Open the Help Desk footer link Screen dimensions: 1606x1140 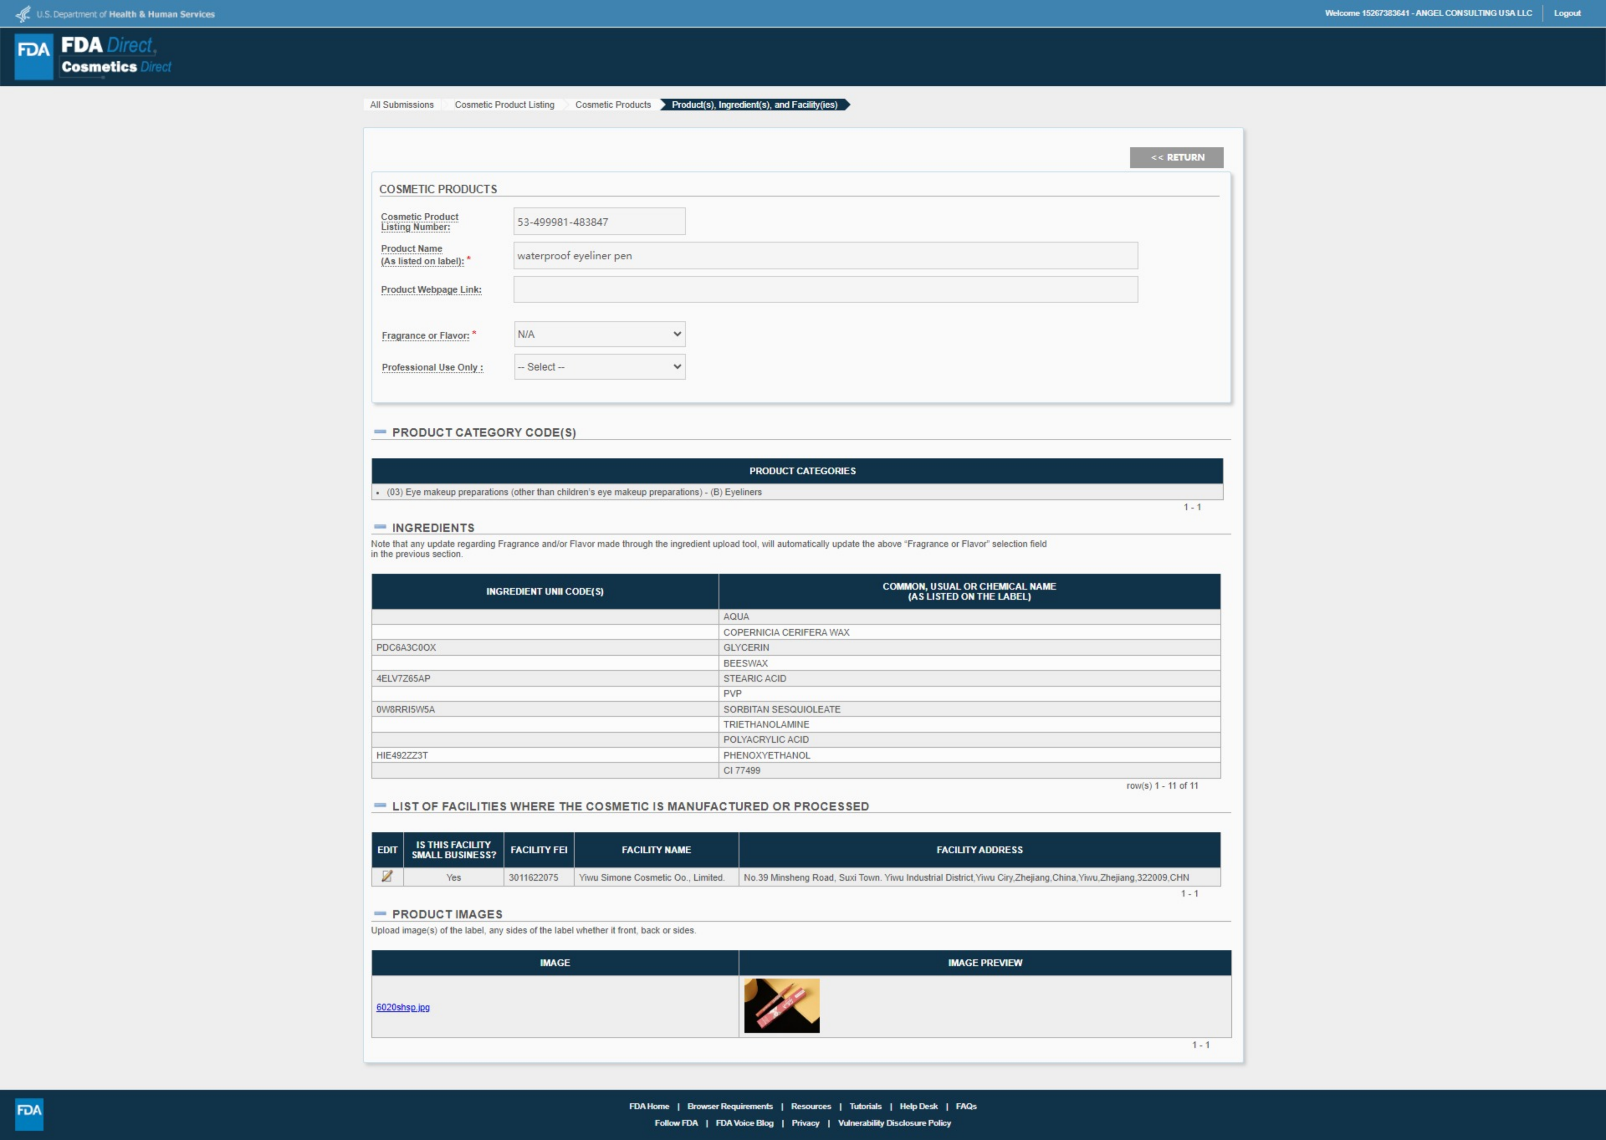(x=918, y=1106)
